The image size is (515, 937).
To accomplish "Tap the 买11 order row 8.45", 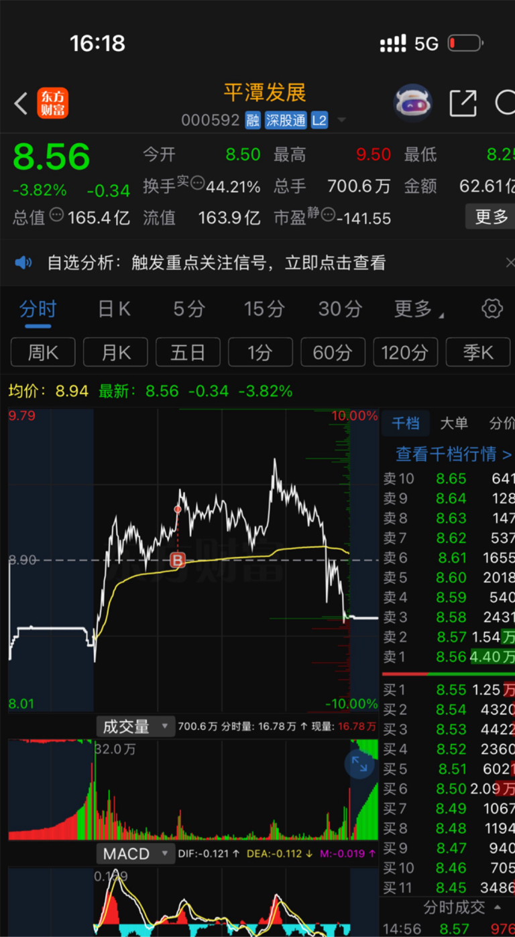I will 449,888.
